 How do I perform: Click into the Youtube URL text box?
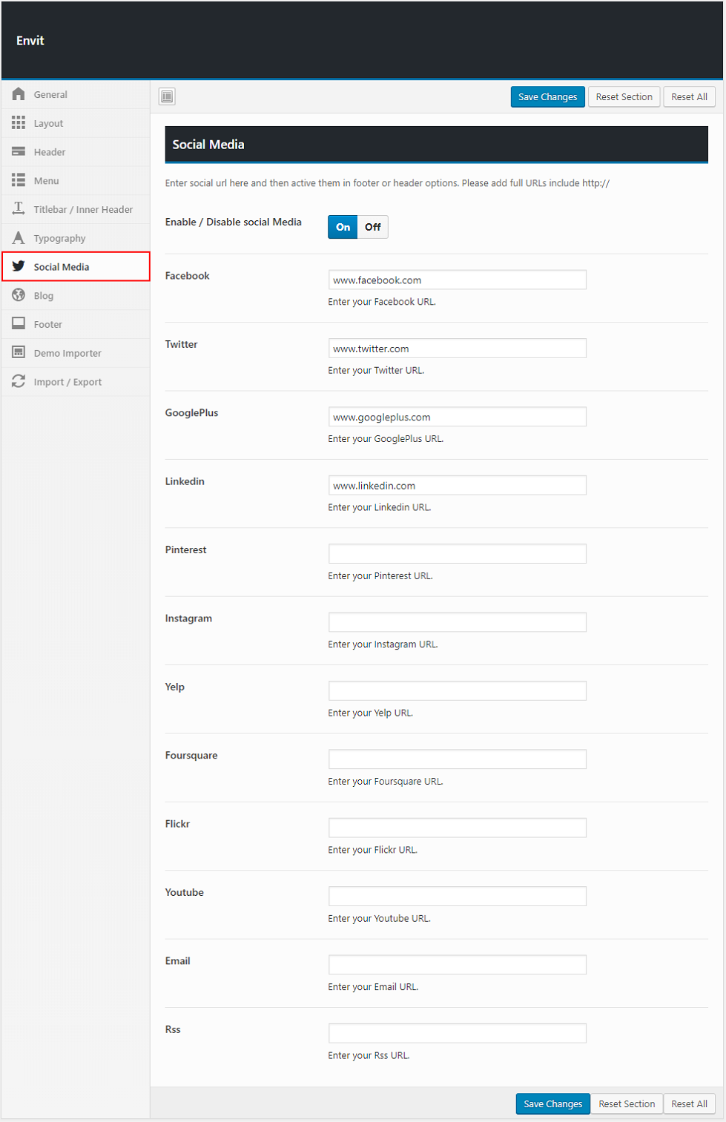click(x=457, y=897)
